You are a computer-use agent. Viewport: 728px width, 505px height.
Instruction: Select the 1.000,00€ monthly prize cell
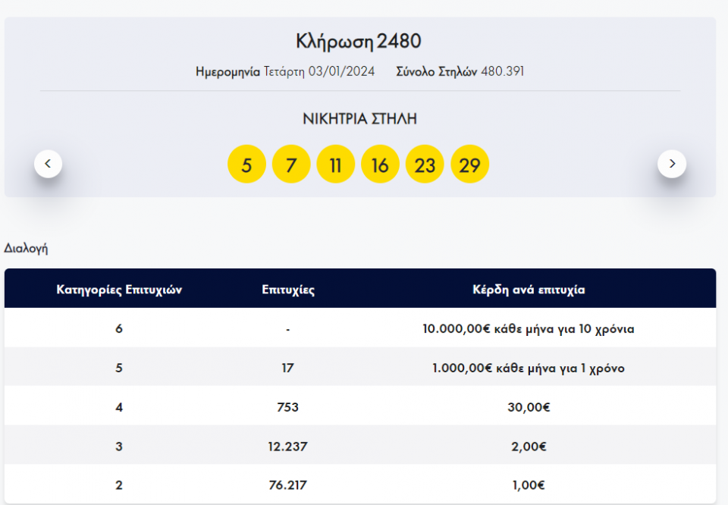coord(529,368)
